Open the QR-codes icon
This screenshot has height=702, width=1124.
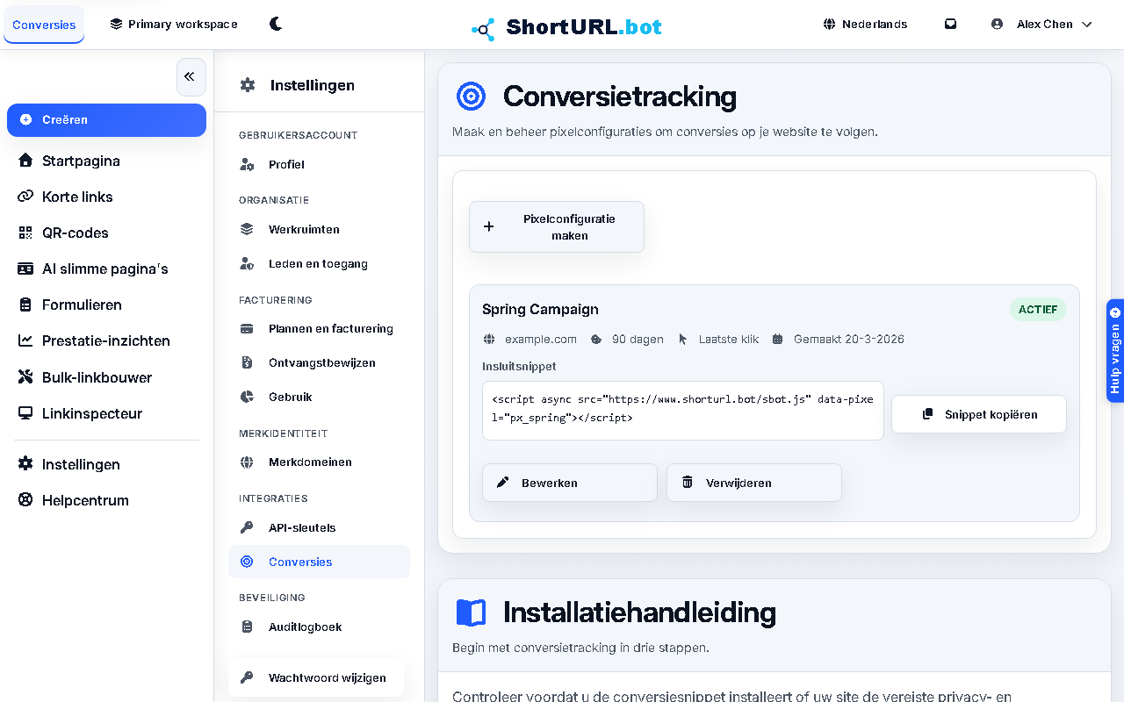coord(25,233)
